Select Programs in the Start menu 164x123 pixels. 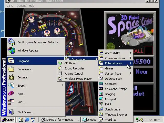click(x=36, y=61)
